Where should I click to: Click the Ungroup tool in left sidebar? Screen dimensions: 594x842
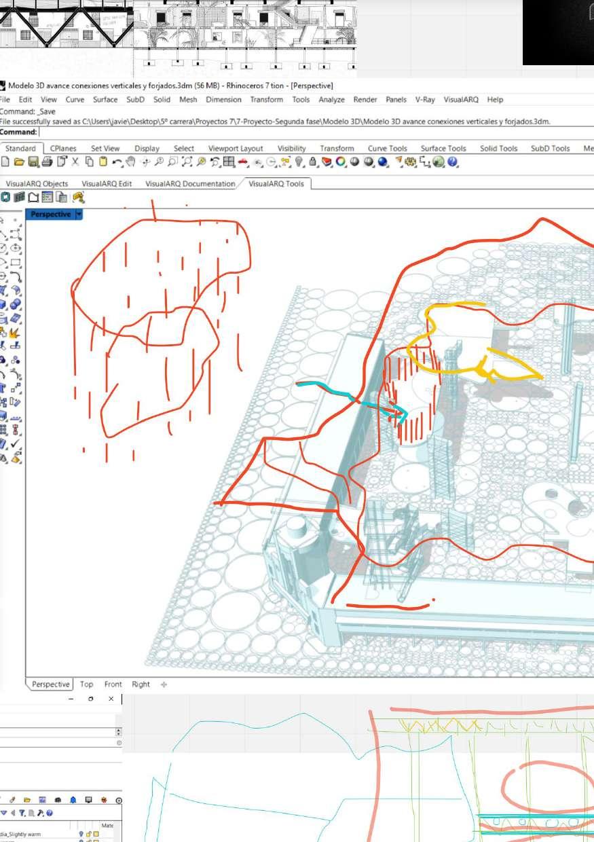point(16,359)
